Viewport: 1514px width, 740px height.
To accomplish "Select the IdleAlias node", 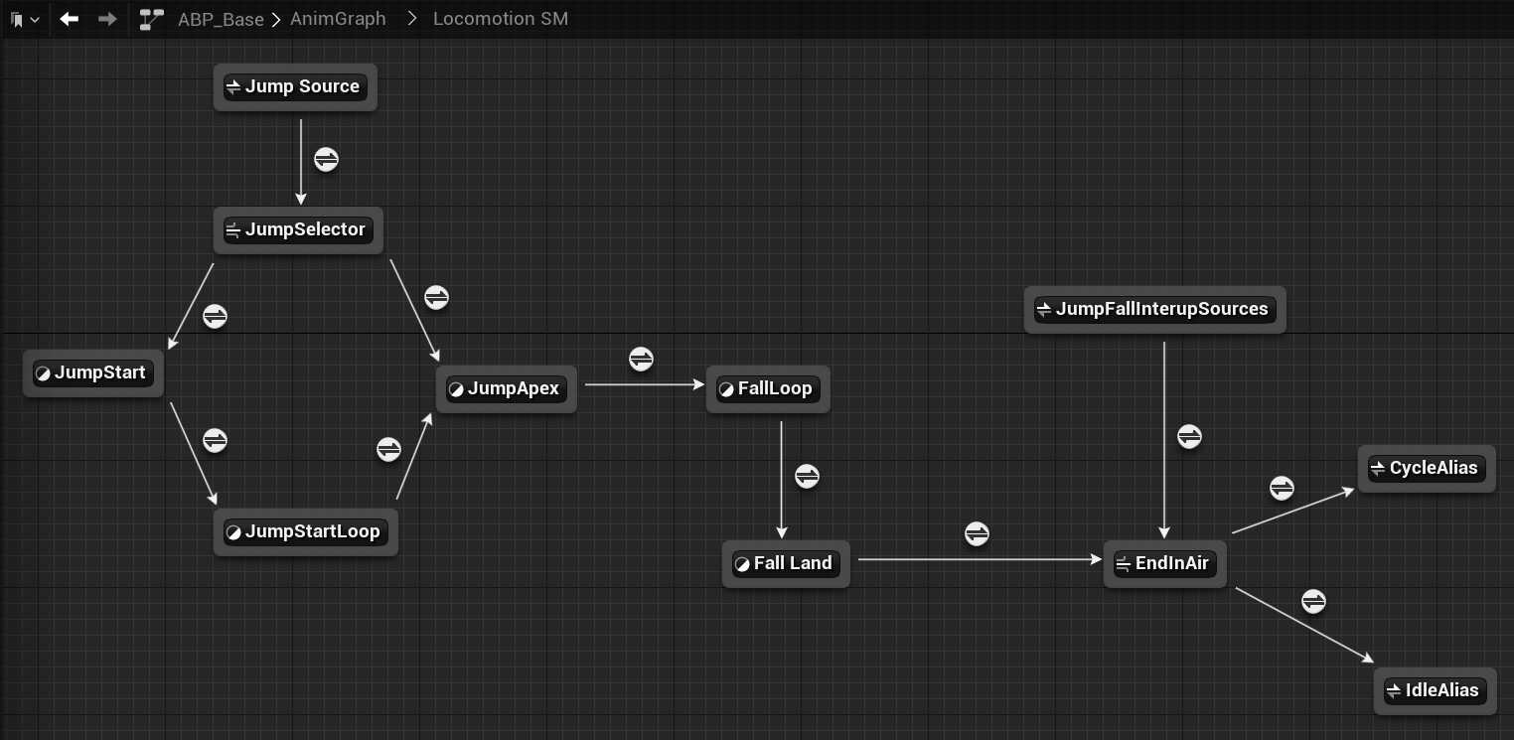I will tap(1435, 690).
